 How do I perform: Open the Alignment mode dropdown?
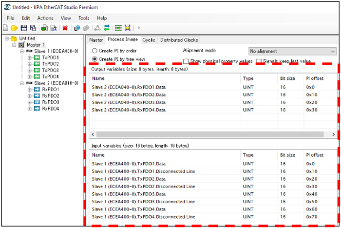click(292, 51)
